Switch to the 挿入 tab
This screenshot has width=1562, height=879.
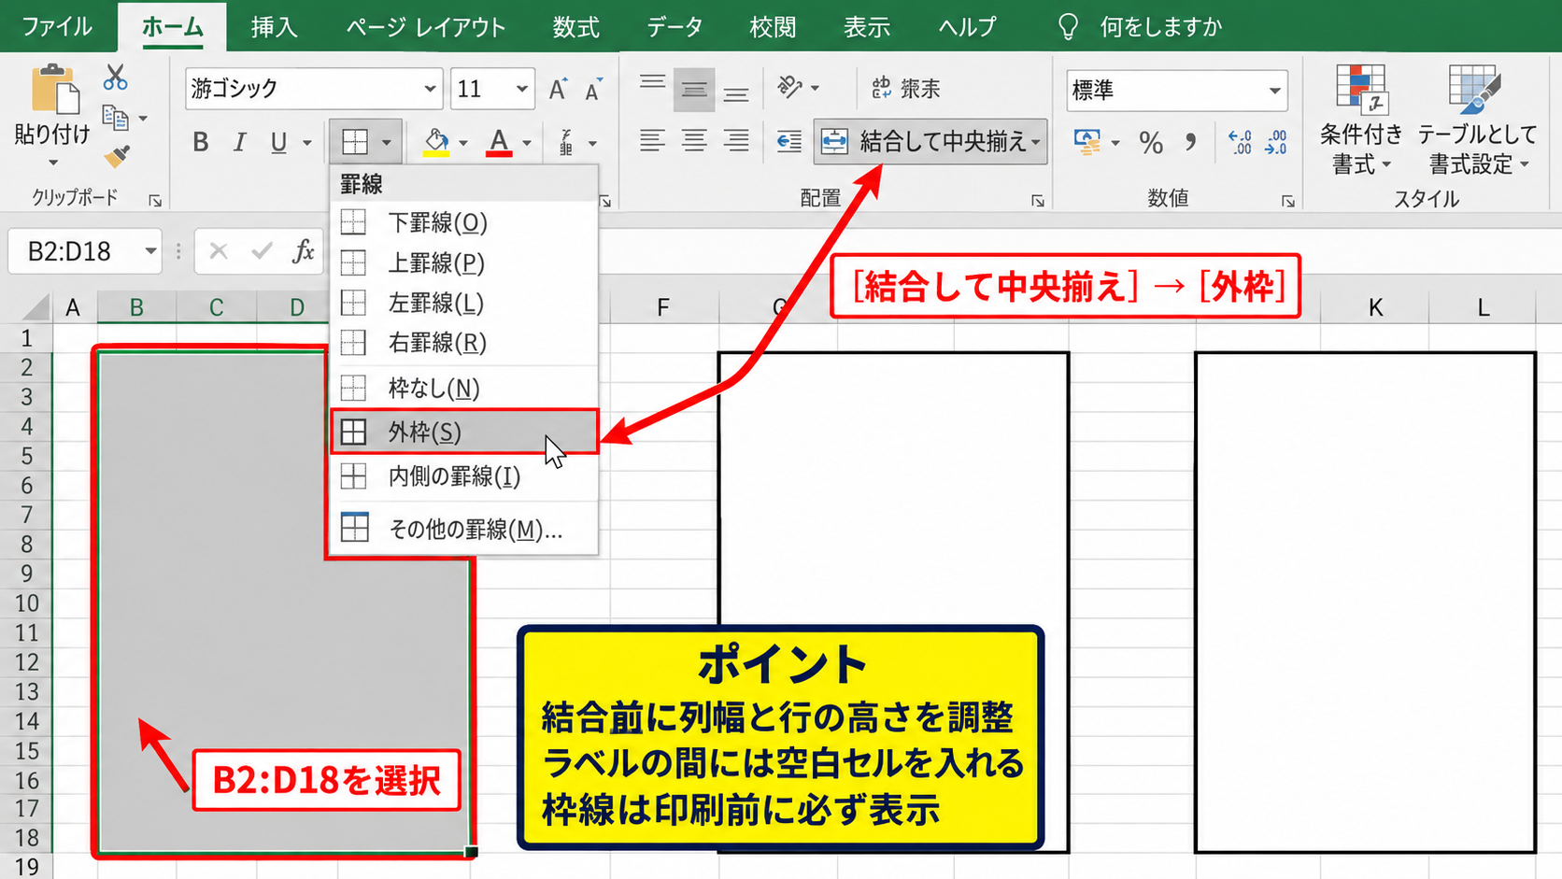point(274,26)
